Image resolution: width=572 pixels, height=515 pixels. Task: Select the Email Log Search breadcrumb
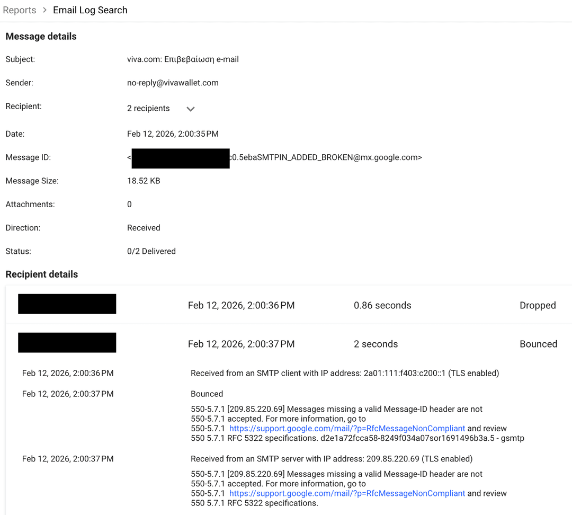90,10
